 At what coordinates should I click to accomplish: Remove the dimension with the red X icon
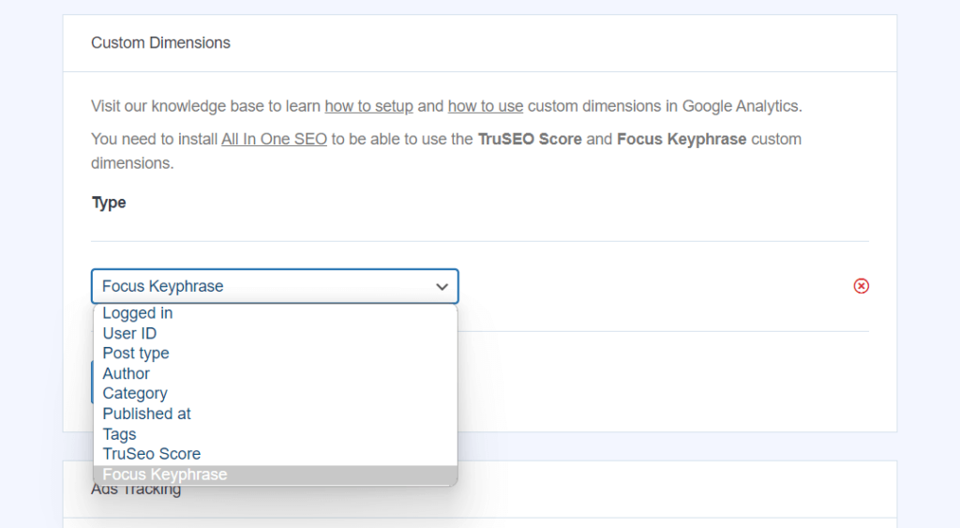pos(861,286)
